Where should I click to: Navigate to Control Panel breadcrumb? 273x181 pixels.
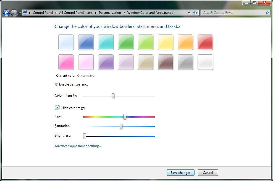tap(43, 13)
